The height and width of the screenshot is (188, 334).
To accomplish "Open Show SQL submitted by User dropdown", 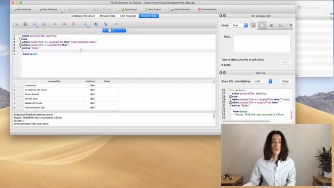I will 263,81.
